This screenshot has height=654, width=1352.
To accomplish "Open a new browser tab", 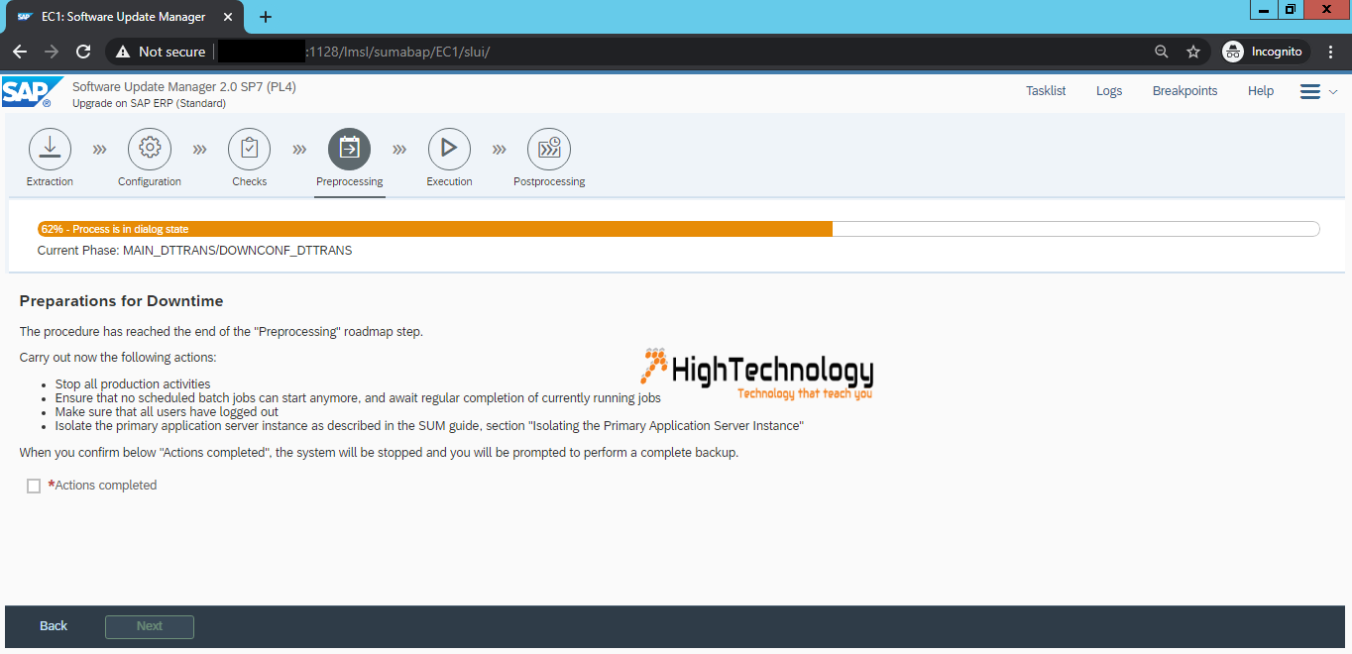I will click(265, 17).
